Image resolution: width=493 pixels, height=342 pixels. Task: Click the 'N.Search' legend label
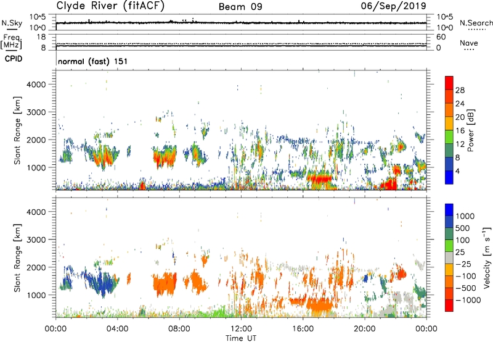click(476, 23)
